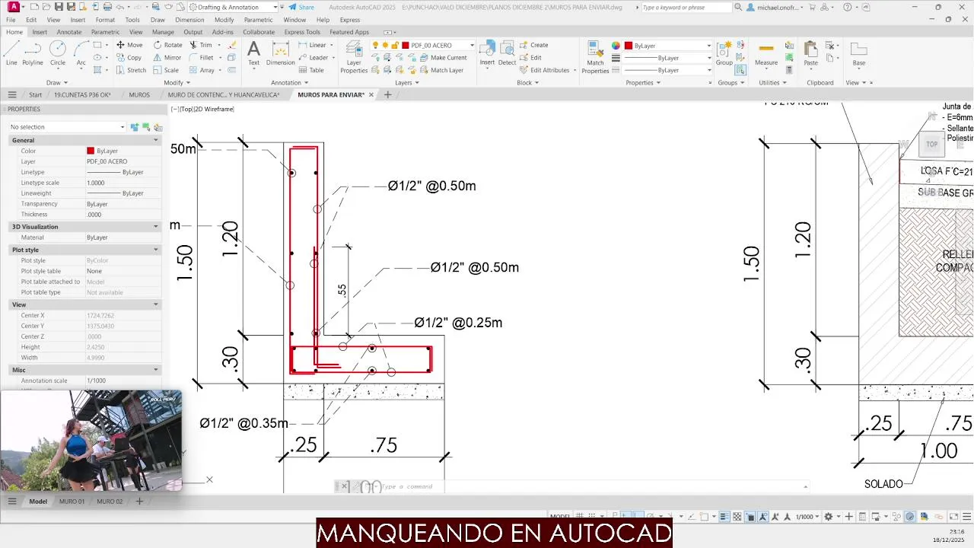The image size is (974, 548).
Task: Activate the Fillet command
Action: coord(202,57)
